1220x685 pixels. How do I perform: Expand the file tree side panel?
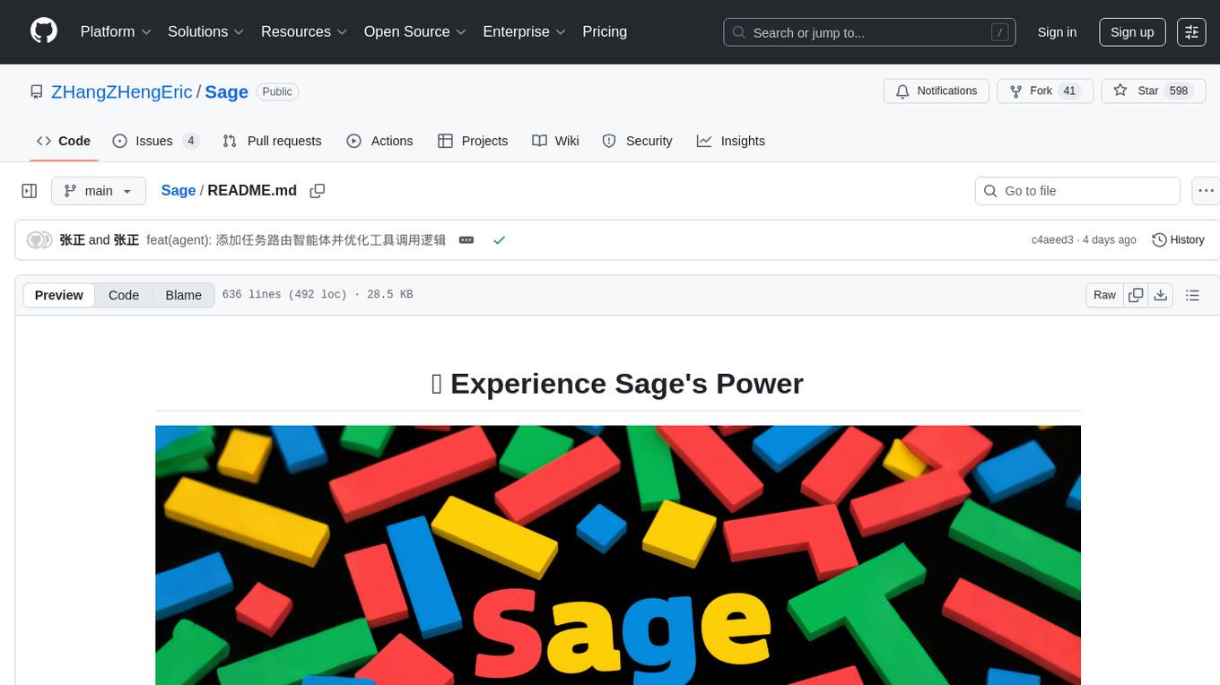click(30, 191)
